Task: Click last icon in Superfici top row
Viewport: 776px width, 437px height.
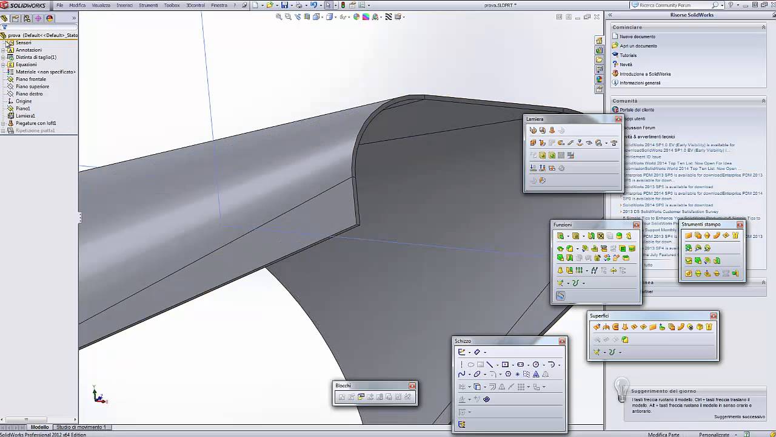Action: pos(709,327)
